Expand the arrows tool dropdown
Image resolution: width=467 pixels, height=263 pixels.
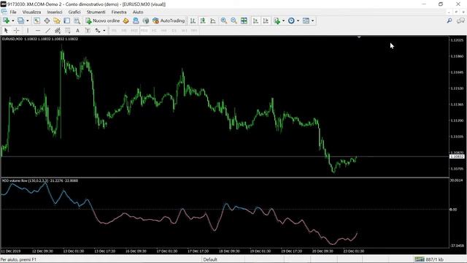point(104,31)
